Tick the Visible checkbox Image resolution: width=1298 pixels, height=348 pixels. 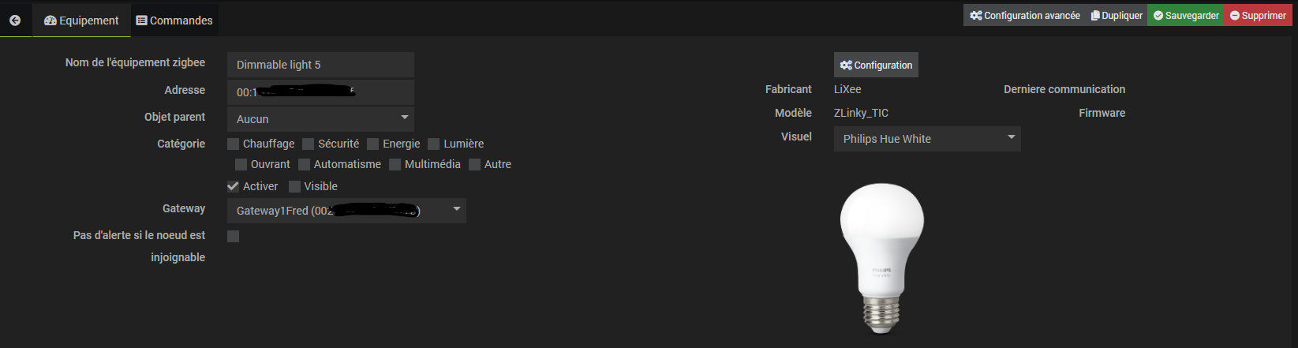click(x=294, y=186)
